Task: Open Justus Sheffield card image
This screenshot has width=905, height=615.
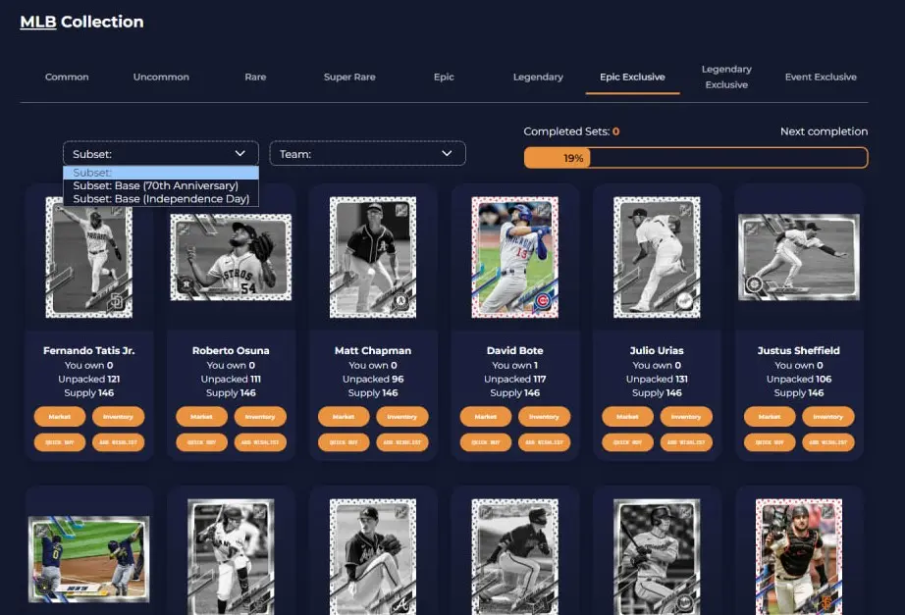Action: pyautogui.click(x=799, y=257)
